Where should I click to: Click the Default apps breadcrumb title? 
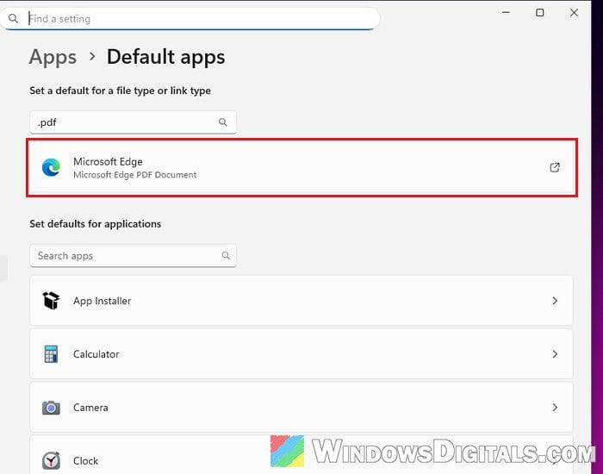[x=165, y=57]
